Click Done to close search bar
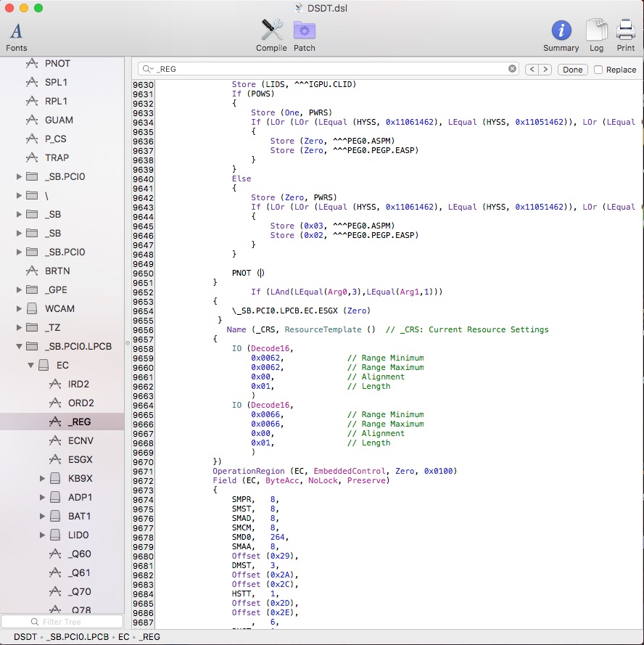The width and height of the screenshot is (644, 645). [x=572, y=70]
